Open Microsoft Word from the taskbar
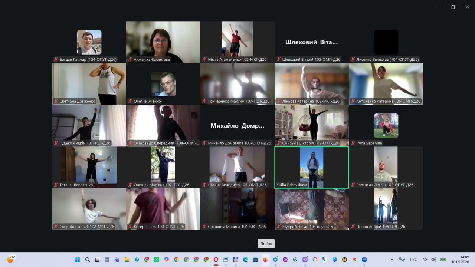 click(x=226, y=260)
